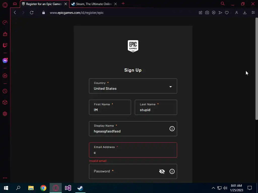Click the address bar URL

[x=77, y=13]
